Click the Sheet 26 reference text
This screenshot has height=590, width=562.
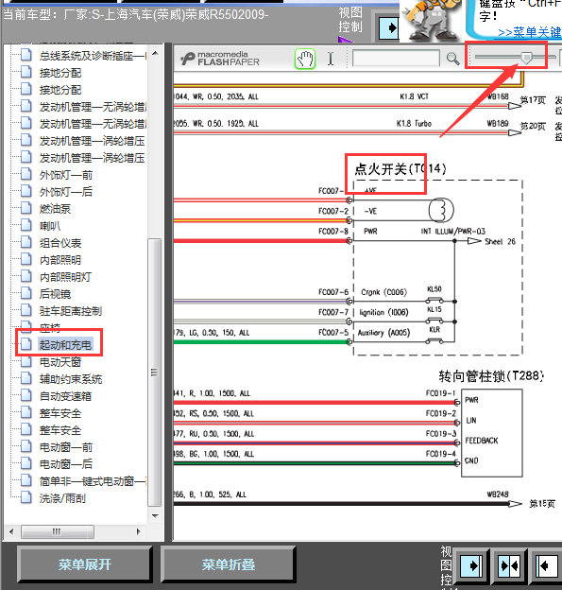coord(500,241)
